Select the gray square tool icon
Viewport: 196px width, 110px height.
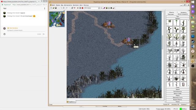111,8
